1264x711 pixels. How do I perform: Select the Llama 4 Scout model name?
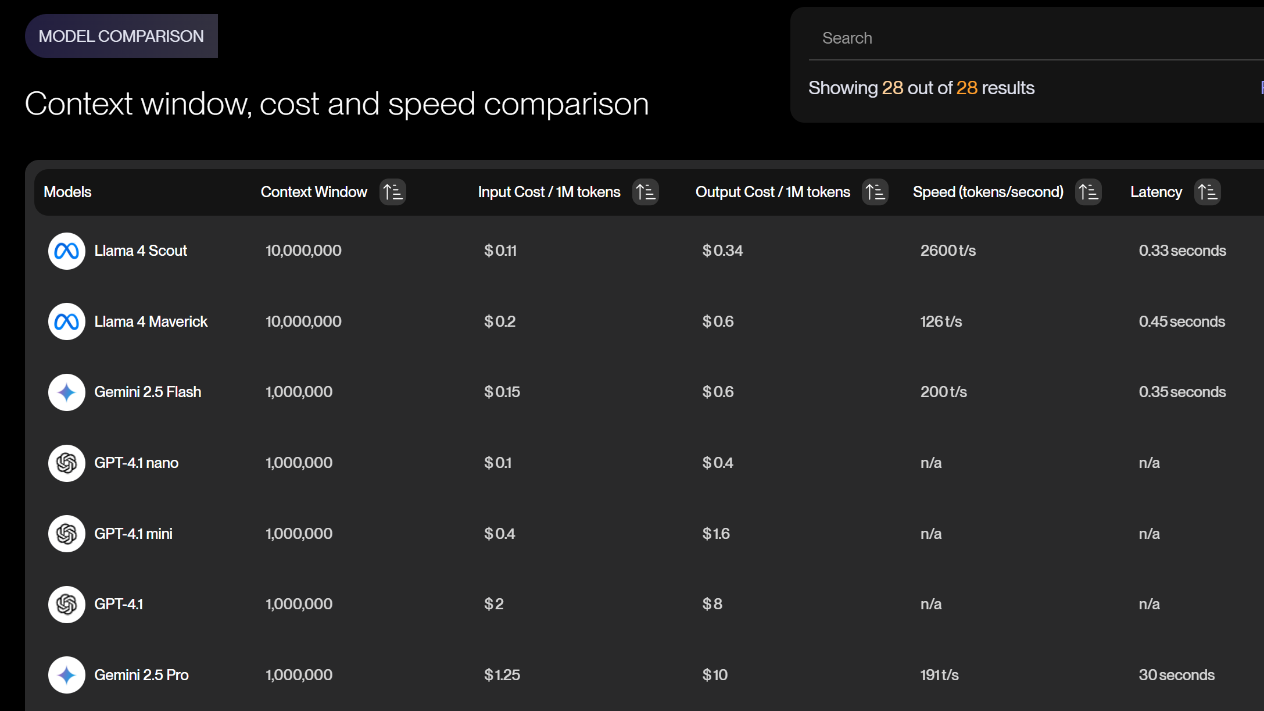pyautogui.click(x=141, y=251)
